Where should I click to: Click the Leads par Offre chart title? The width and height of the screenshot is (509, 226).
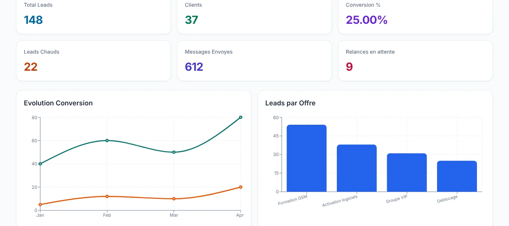click(x=290, y=103)
